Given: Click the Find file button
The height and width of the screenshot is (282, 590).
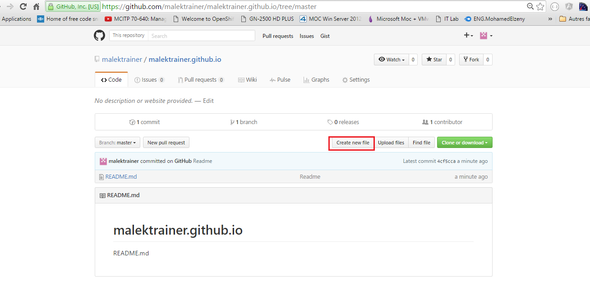Looking at the screenshot, I should tap(422, 143).
